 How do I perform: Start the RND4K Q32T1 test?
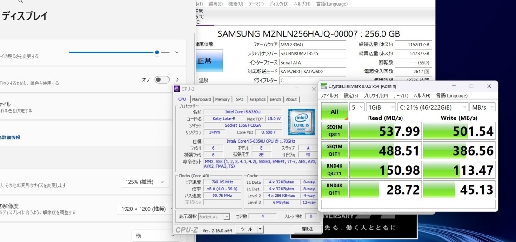tap(334, 170)
